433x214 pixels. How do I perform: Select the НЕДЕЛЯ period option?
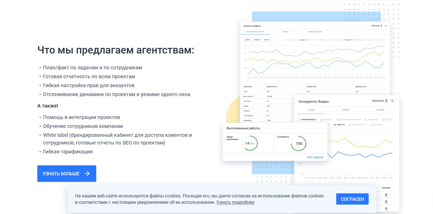click(x=257, y=40)
